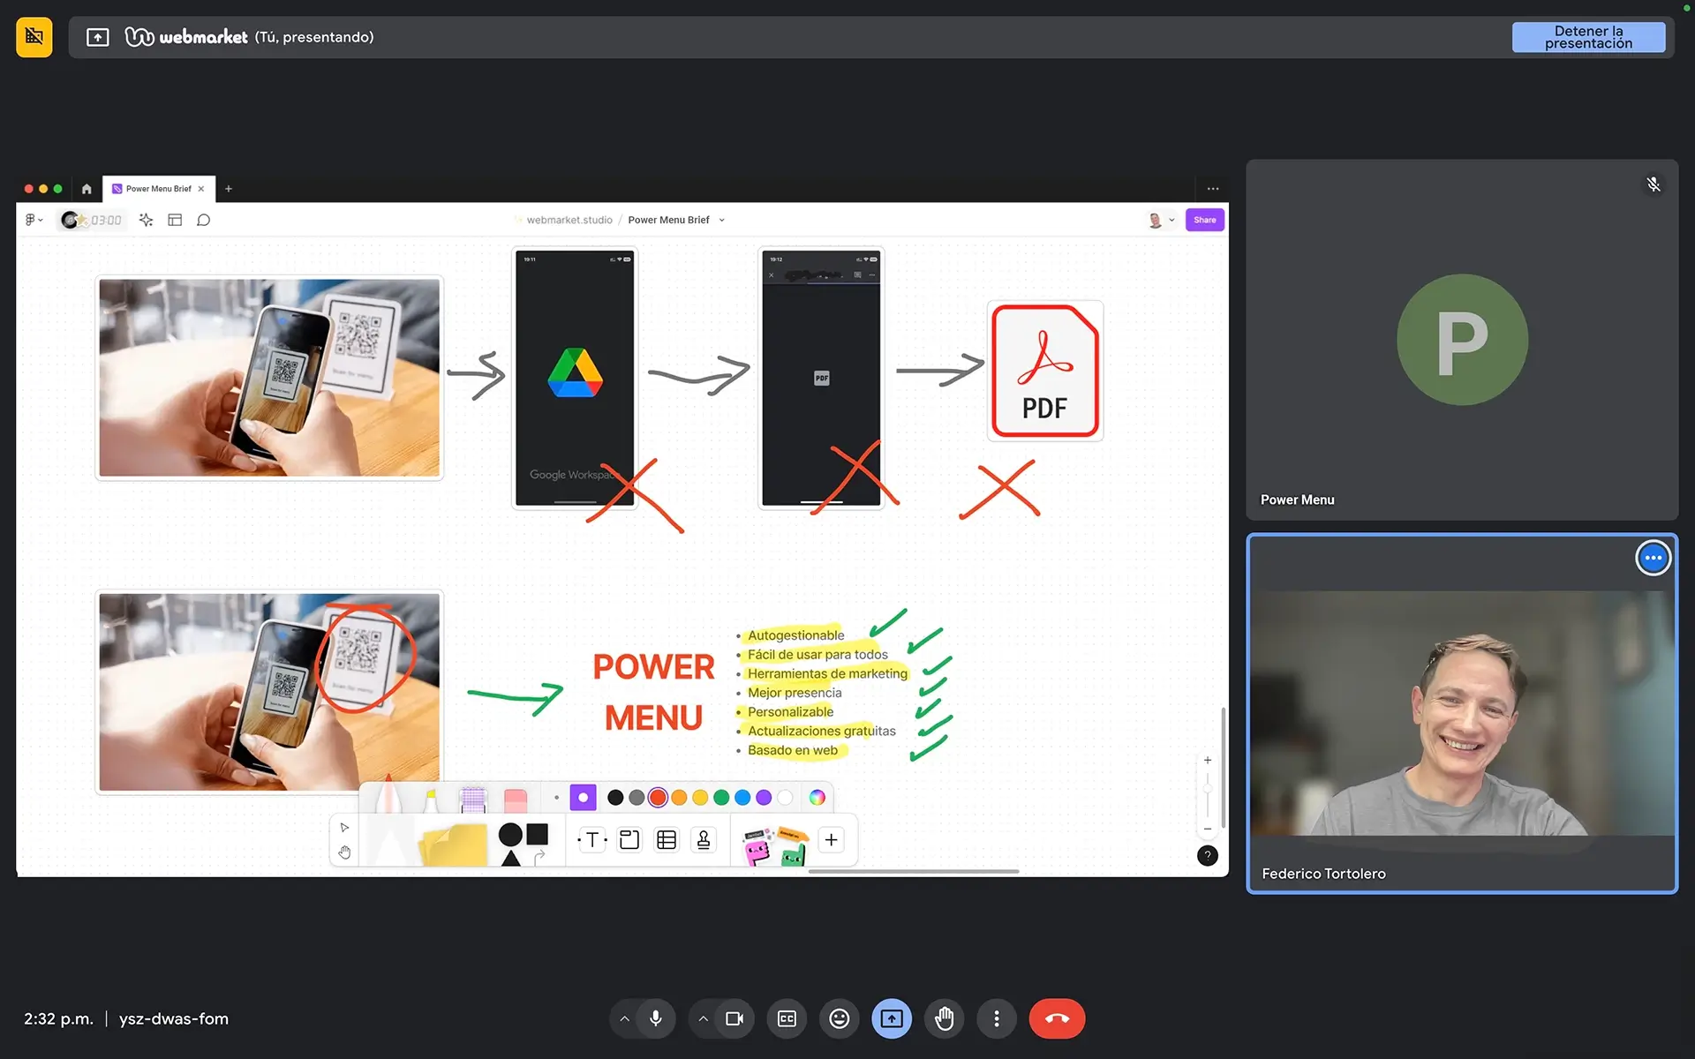Toggle closed captions
Viewport: 1695px width, 1059px height.
click(787, 1018)
